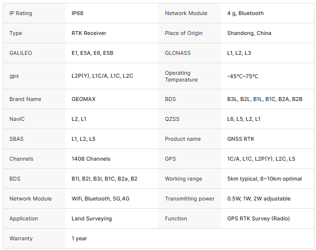Select the SBAS label cell
Screen dimensions: 316x250
[x=17, y=139]
